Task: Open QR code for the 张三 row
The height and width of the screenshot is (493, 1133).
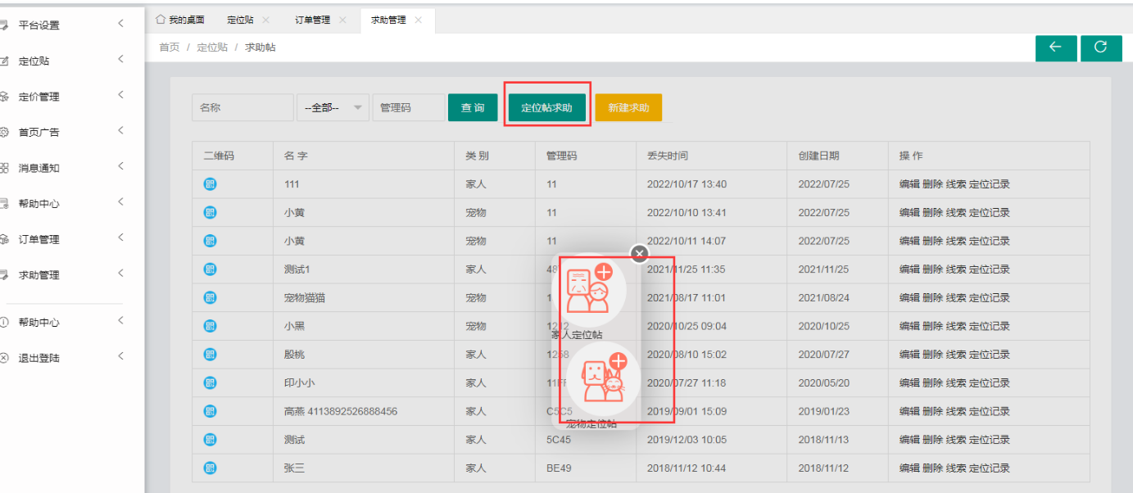Action: tap(210, 468)
